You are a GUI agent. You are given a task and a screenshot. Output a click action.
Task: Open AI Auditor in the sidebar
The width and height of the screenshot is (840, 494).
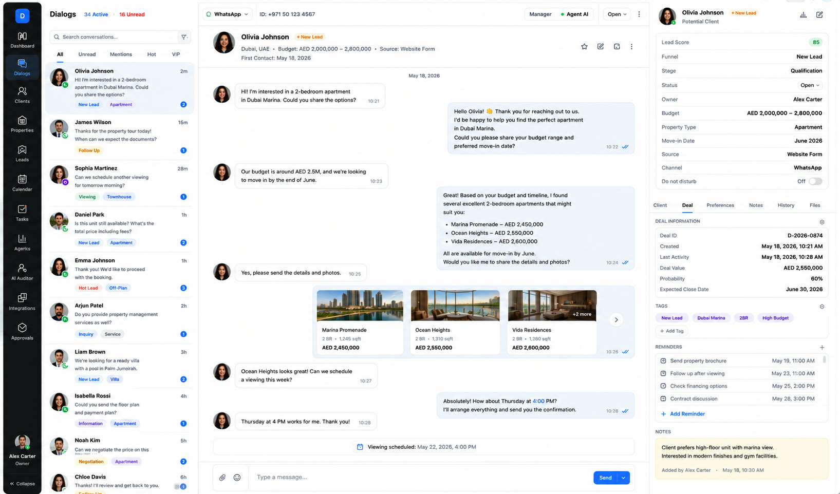(22, 272)
